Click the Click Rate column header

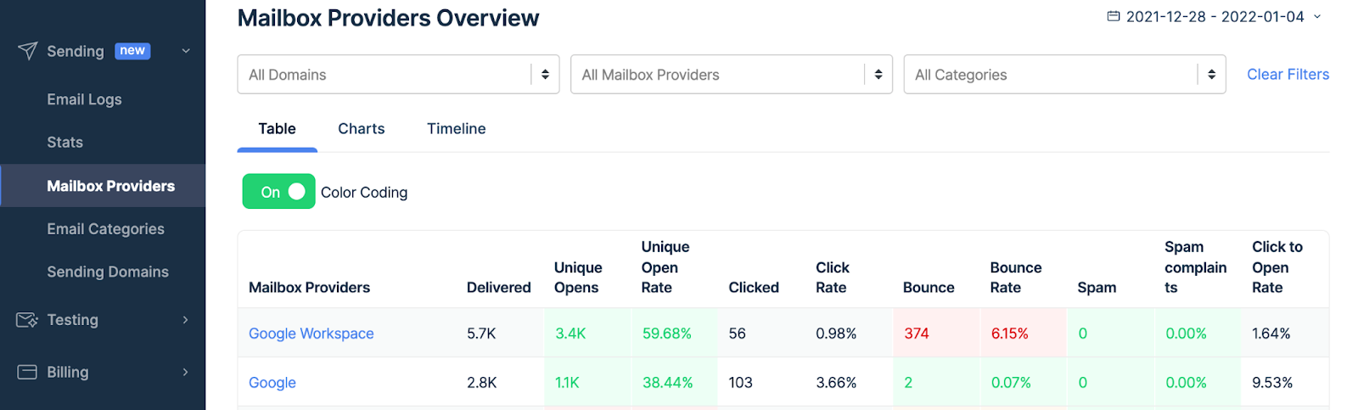(x=833, y=278)
